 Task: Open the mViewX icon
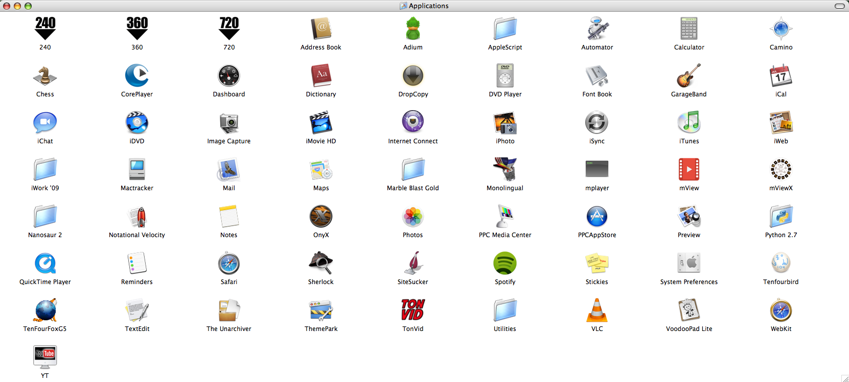click(x=781, y=169)
